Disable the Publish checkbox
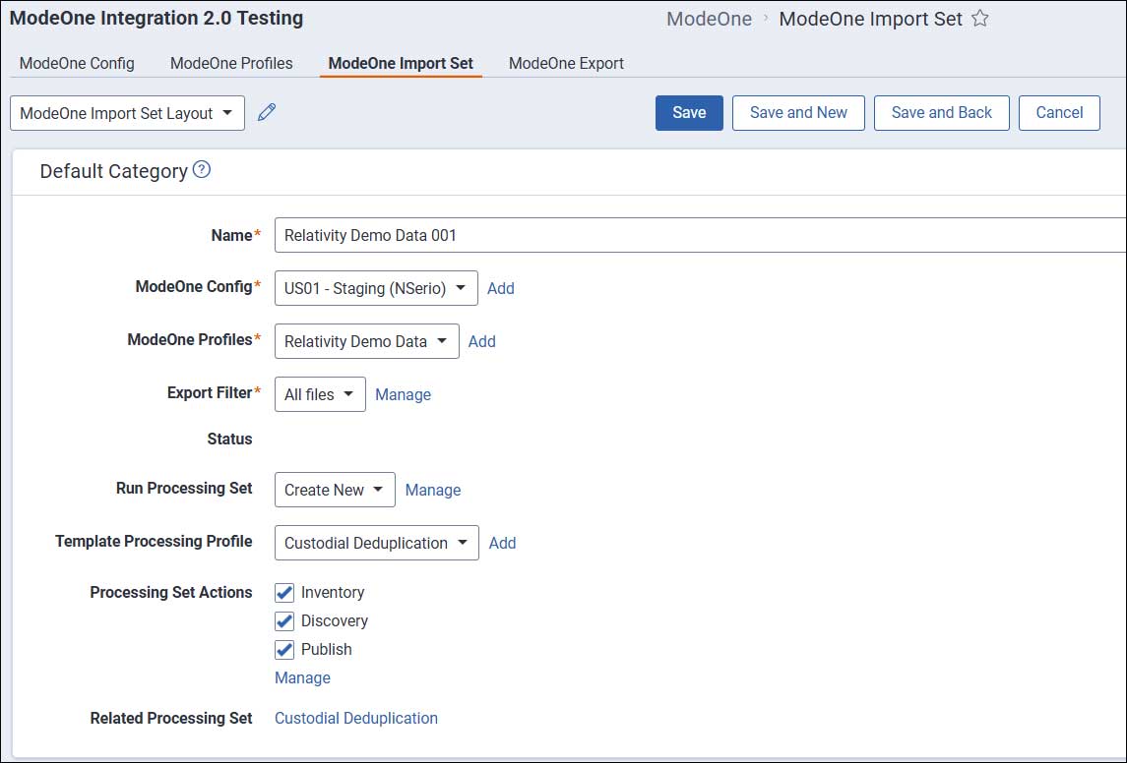The width and height of the screenshot is (1127, 763). tap(284, 650)
